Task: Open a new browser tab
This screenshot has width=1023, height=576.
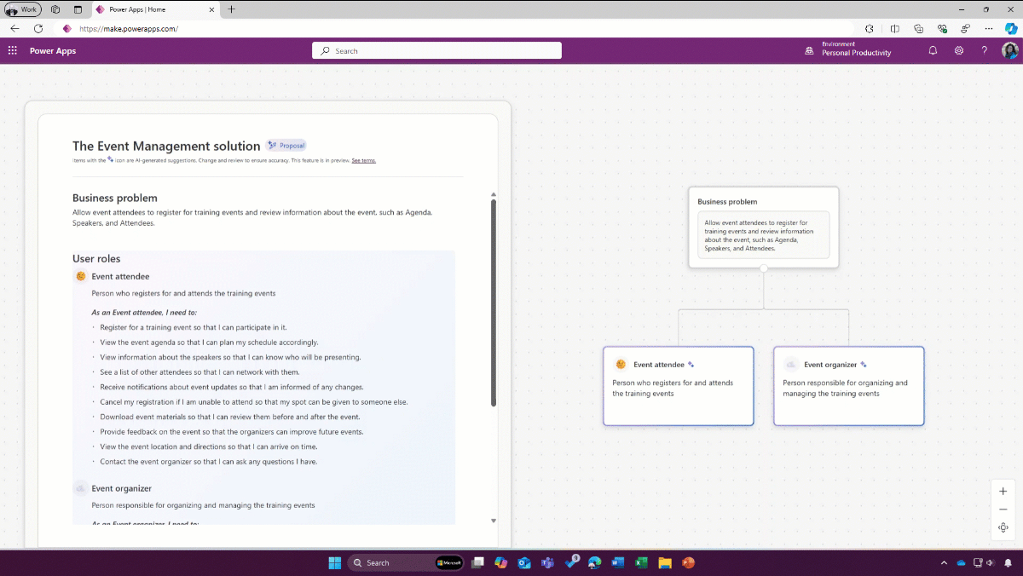Action: coord(231,9)
